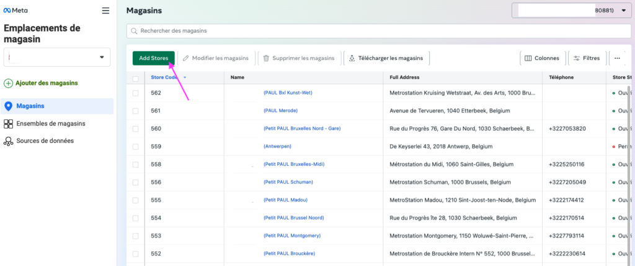Viewport: 635px width, 266px height.
Task: Check the box for store 554
Action: coord(136,218)
